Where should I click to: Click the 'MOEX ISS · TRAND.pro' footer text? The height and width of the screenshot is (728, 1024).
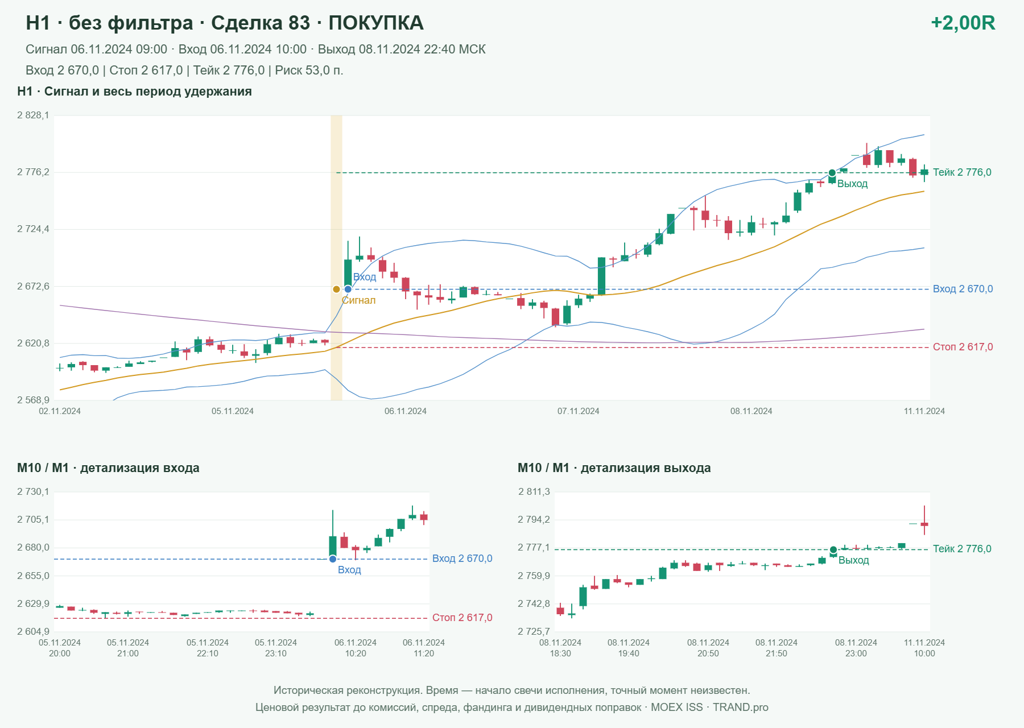click(x=709, y=708)
